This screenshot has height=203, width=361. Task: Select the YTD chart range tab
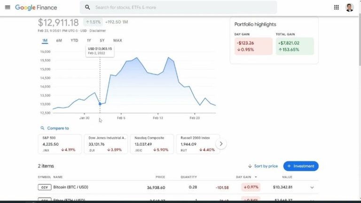74,40
